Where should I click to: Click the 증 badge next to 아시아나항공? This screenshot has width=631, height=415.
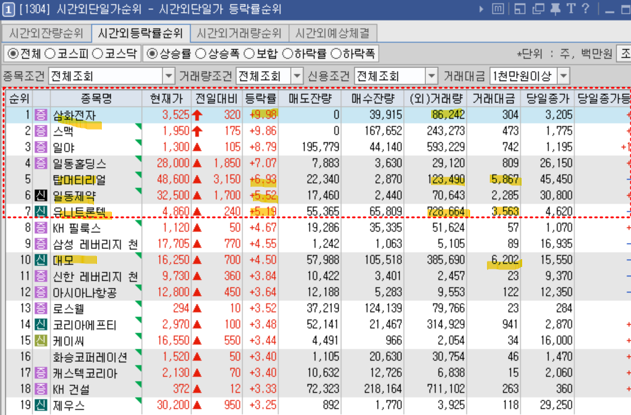click(x=41, y=292)
